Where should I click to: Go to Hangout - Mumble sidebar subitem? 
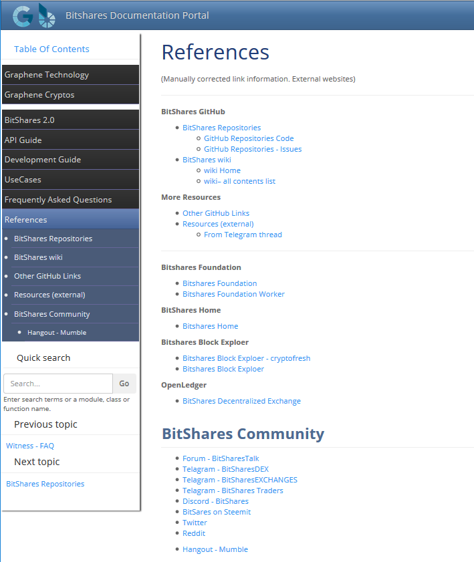click(x=57, y=333)
